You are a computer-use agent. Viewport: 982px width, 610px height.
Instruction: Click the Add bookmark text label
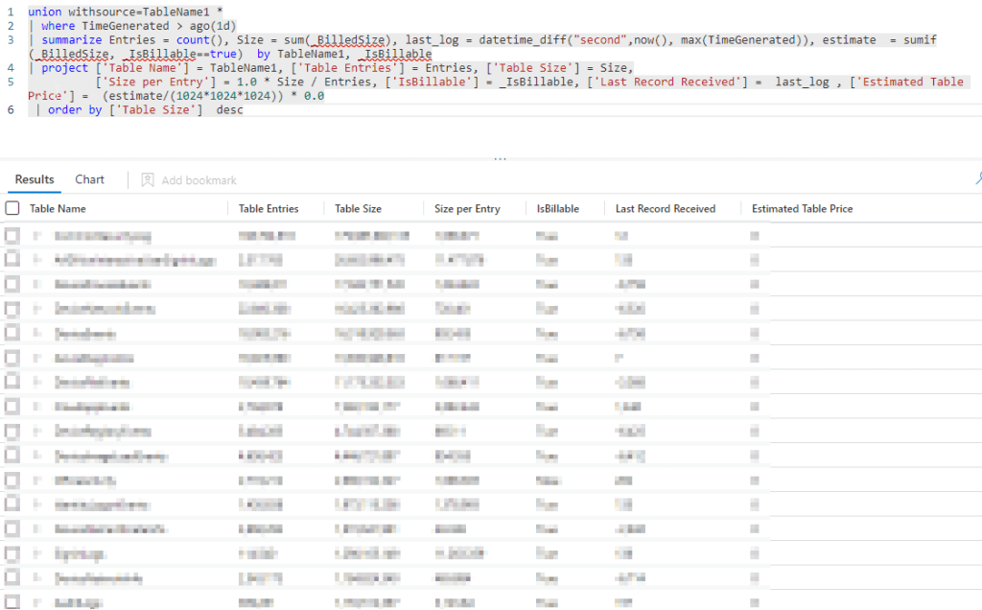199,180
